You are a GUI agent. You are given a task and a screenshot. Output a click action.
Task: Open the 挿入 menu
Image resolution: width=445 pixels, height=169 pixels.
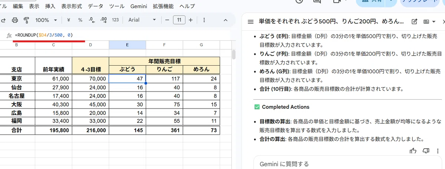50,7
